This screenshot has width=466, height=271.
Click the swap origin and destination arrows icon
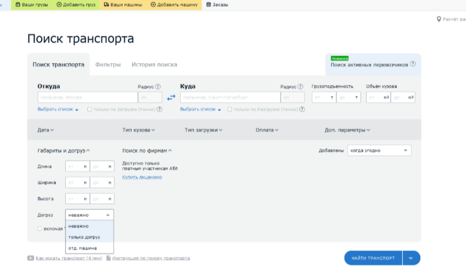pos(171,97)
